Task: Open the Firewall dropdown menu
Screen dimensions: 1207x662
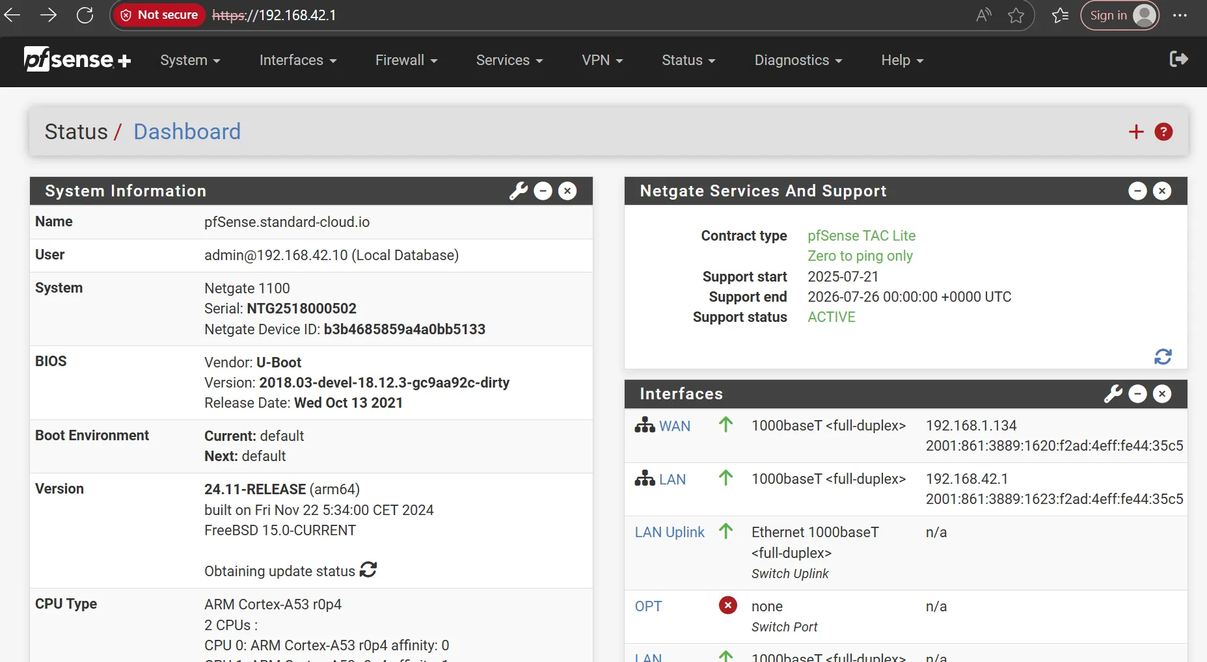Action: 405,60
